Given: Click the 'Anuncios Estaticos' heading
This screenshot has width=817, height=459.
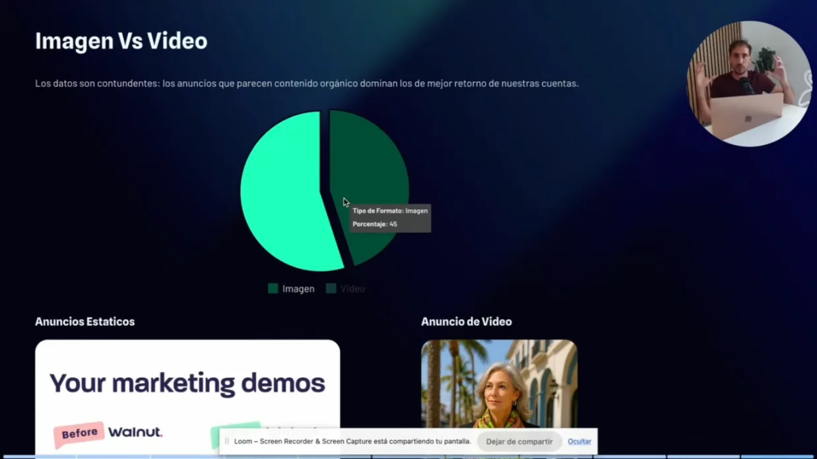Looking at the screenshot, I should coord(84,322).
